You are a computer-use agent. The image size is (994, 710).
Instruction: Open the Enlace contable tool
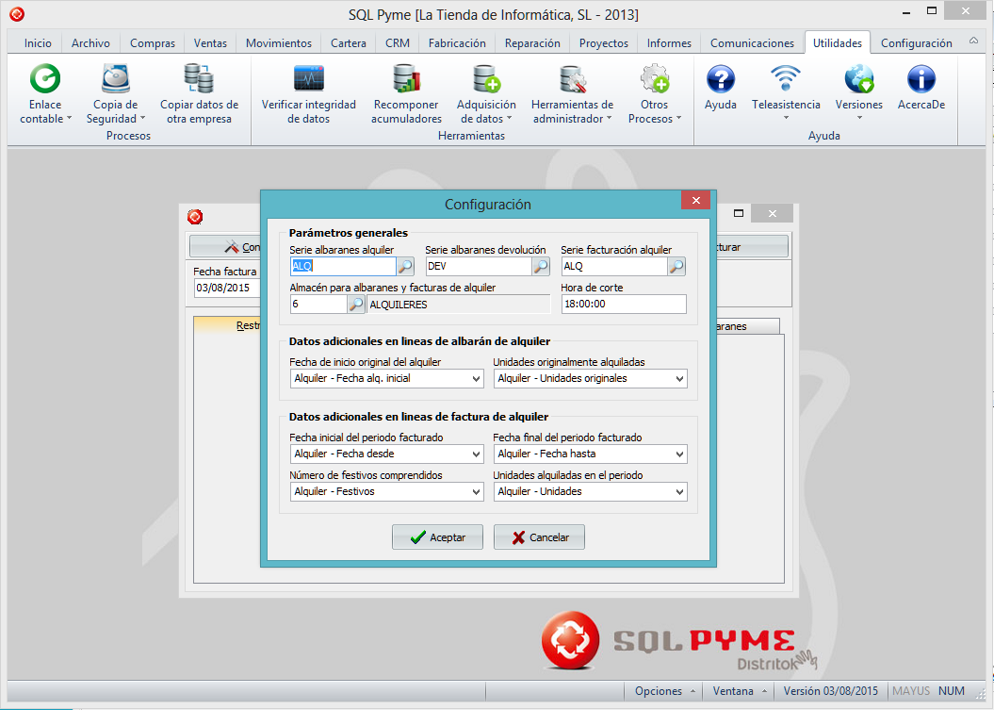[x=45, y=79]
